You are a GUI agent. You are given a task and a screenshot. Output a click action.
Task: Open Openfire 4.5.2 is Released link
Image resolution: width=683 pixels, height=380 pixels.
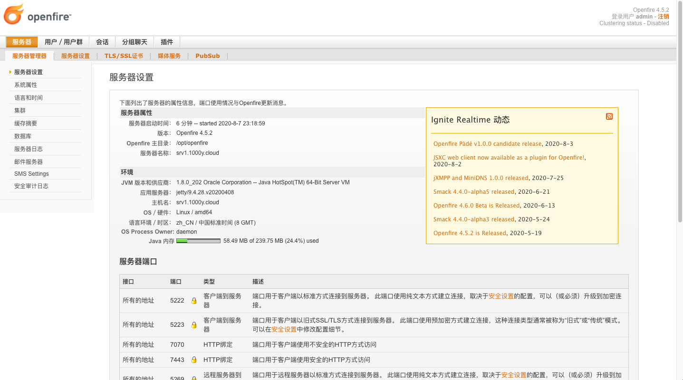(470, 233)
